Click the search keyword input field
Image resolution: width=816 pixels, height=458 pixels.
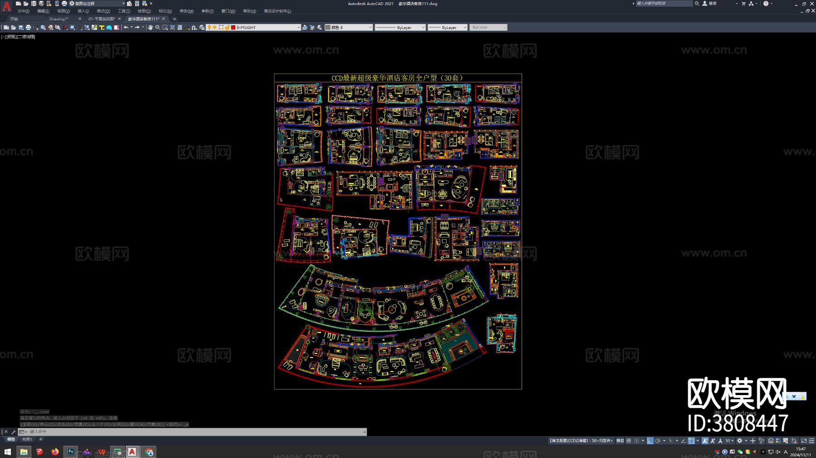coord(664,4)
